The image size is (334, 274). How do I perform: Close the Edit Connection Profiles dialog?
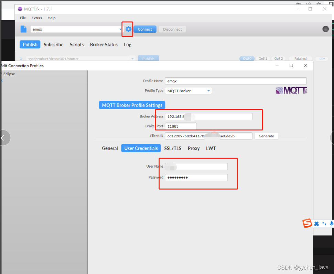pos(306,66)
